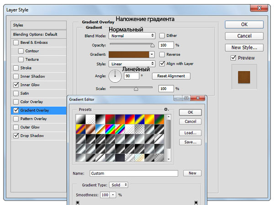The height and width of the screenshot is (205, 274).
Task: Toggle the Dither checkbox
Action: pos(162,36)
